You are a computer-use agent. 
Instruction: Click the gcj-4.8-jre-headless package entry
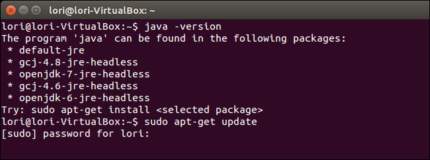click(78, 62)
